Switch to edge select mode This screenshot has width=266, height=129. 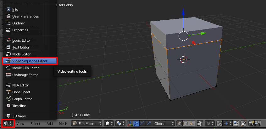(x=186, y=124)
